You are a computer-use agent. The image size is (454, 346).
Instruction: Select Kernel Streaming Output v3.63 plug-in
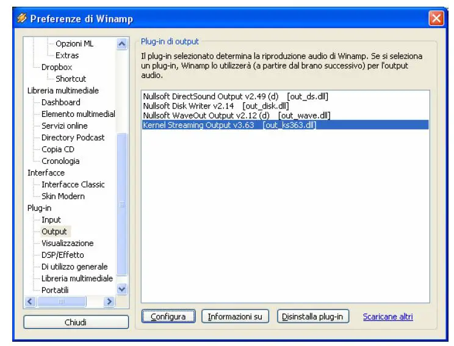click(285, 125)
